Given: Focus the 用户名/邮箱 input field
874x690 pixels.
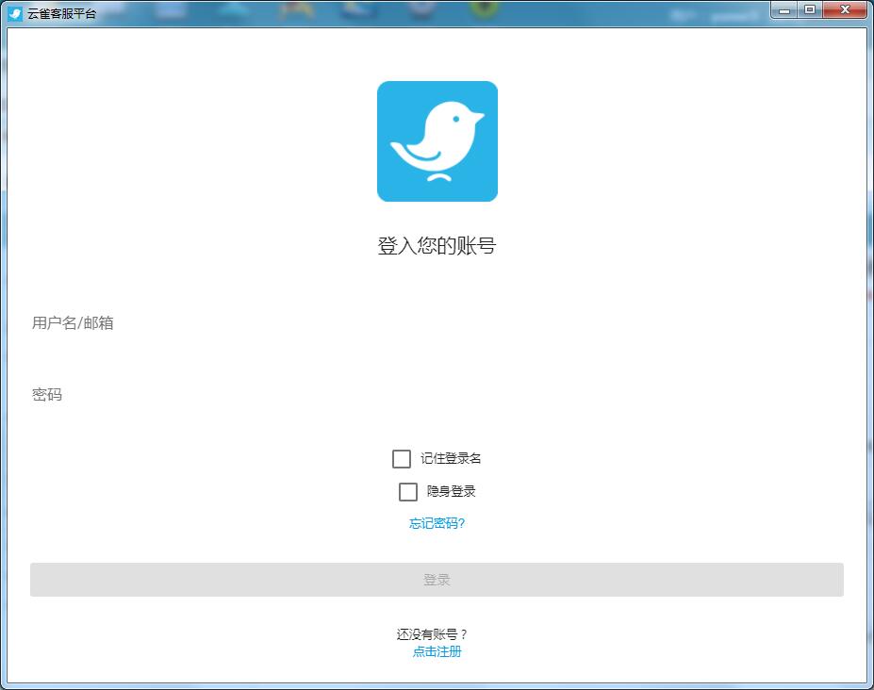Looking at the screenshot, I should 437,322.
